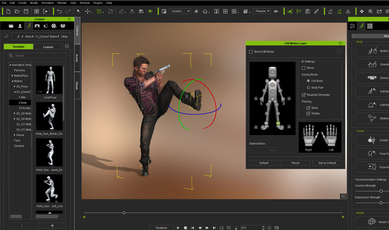Click the New Project icon
Viewport: 389px width, 230px height.
pos(9,11)
